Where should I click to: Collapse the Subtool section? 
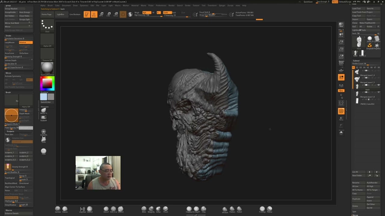356,61
